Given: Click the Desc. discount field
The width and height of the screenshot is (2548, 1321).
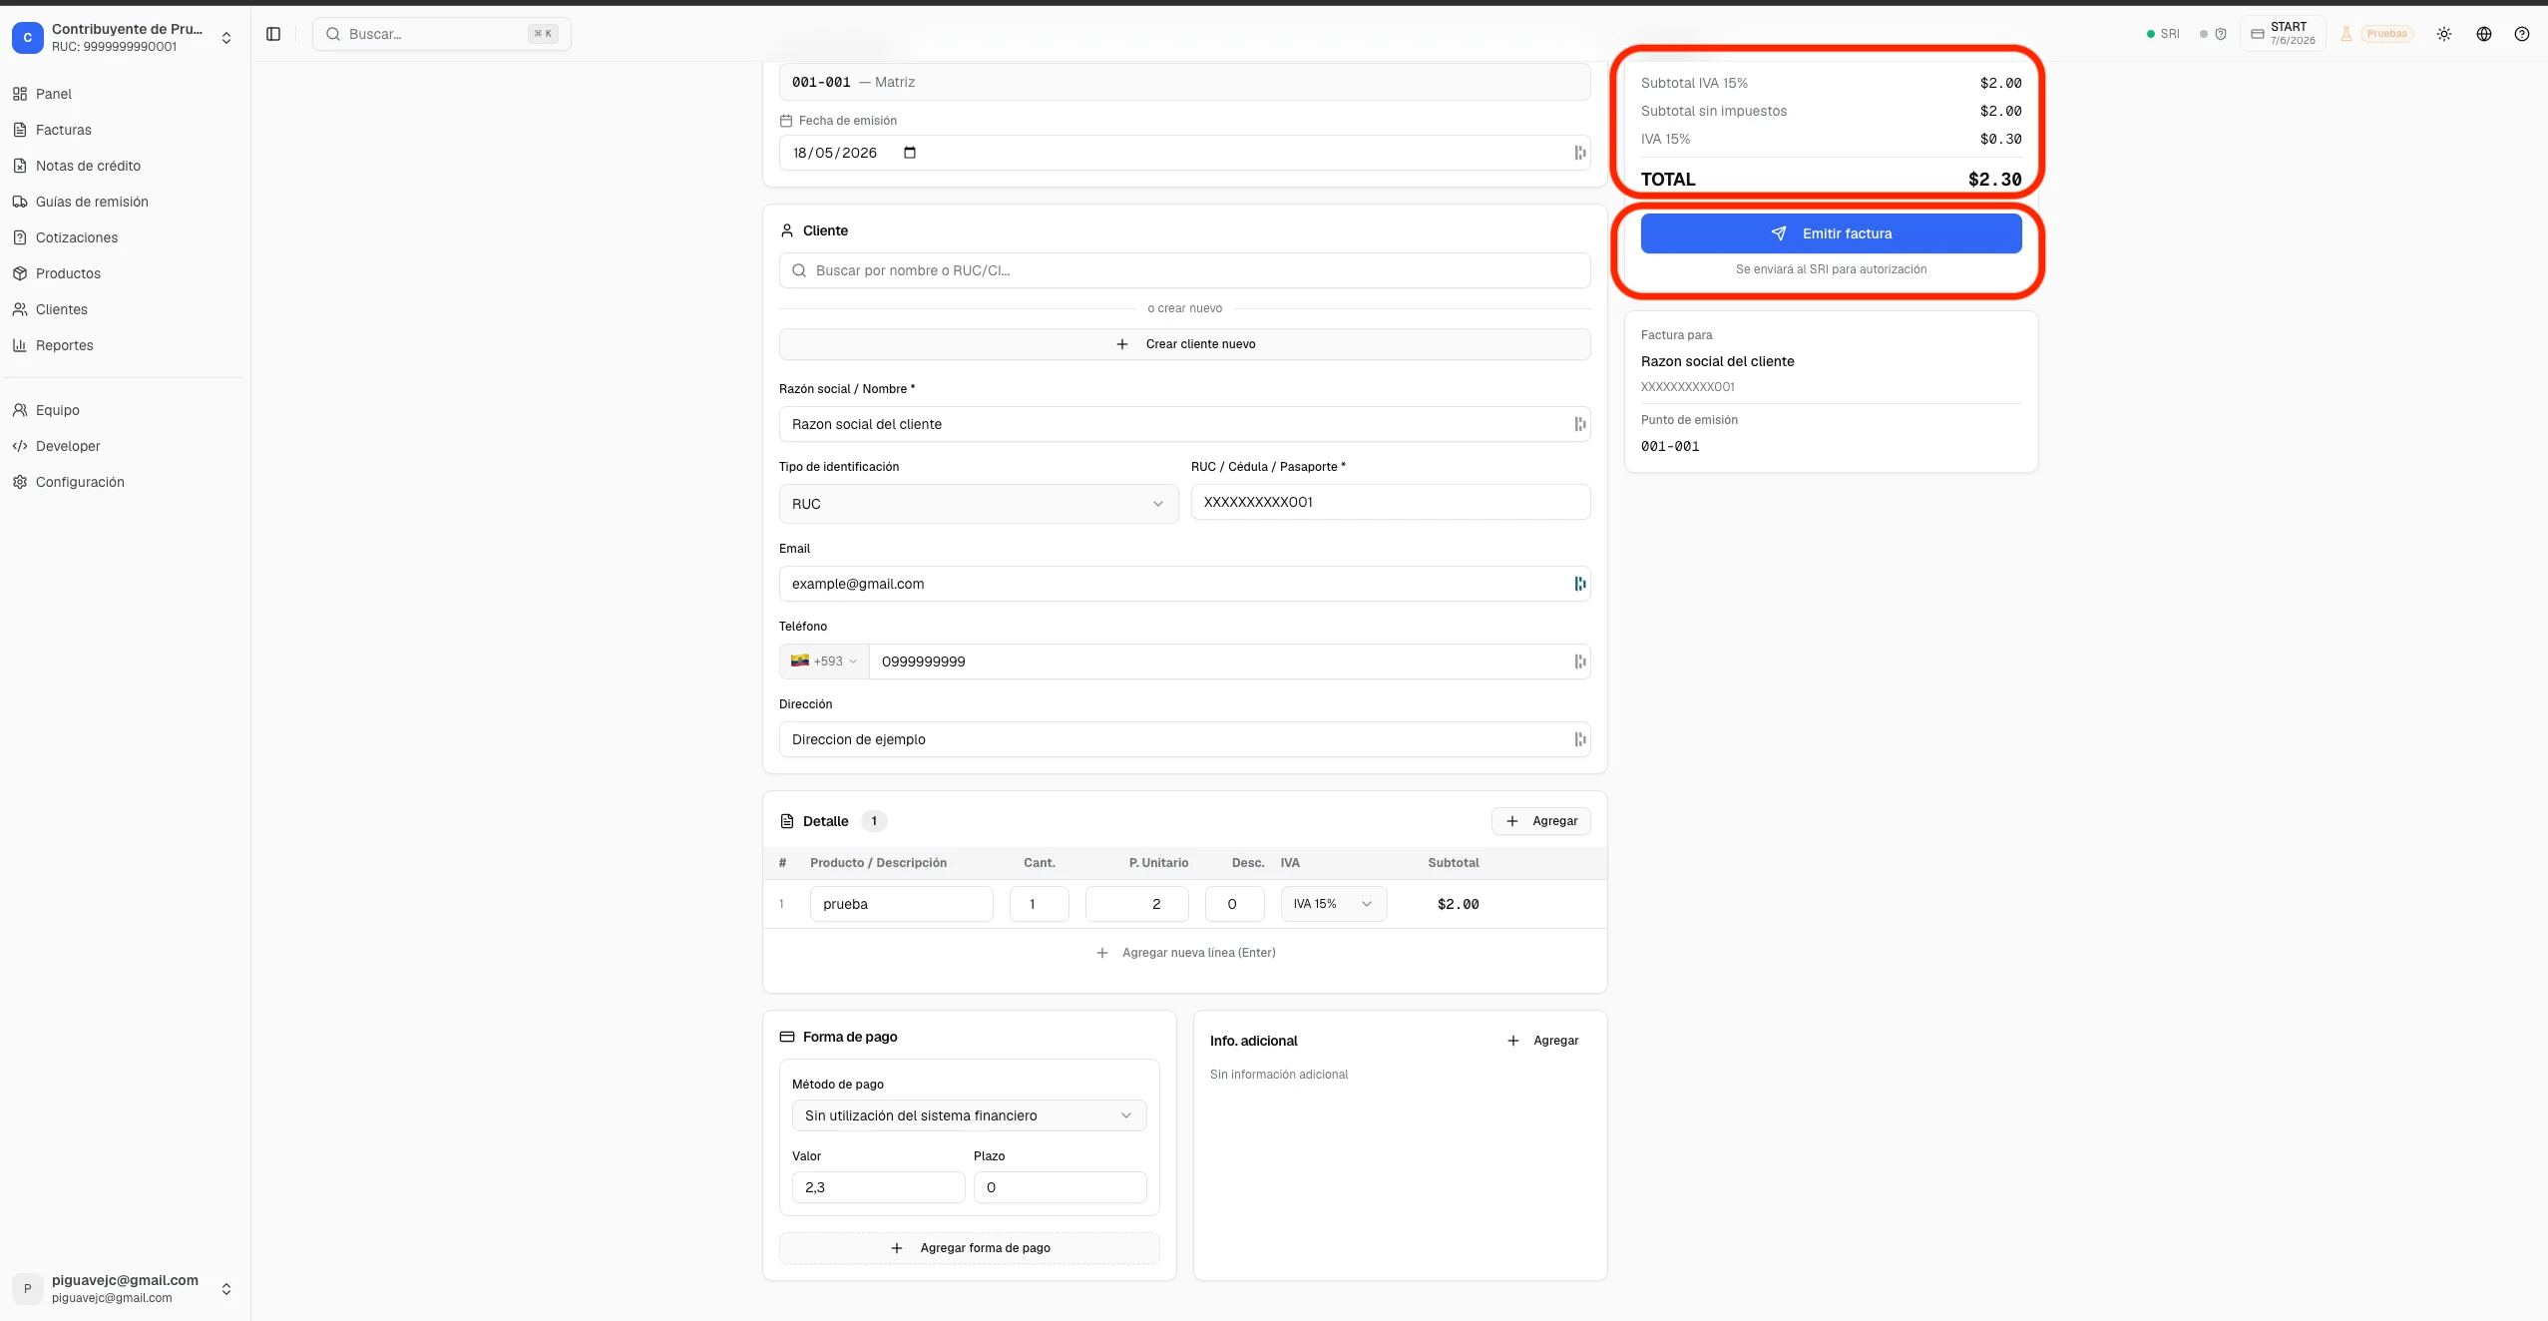Looking at the screenshot, I should point(1234,904).
